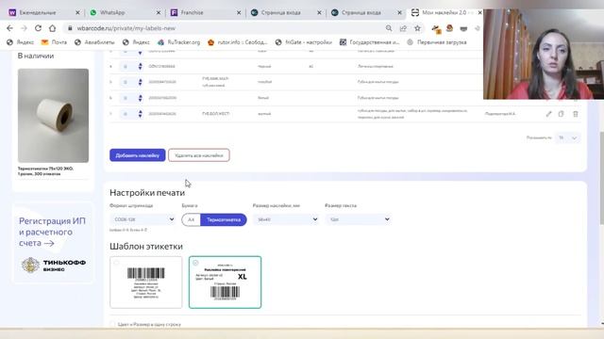Click the Тинькофф Бизнес logo

pyautogui.click(x=54, y=266)
